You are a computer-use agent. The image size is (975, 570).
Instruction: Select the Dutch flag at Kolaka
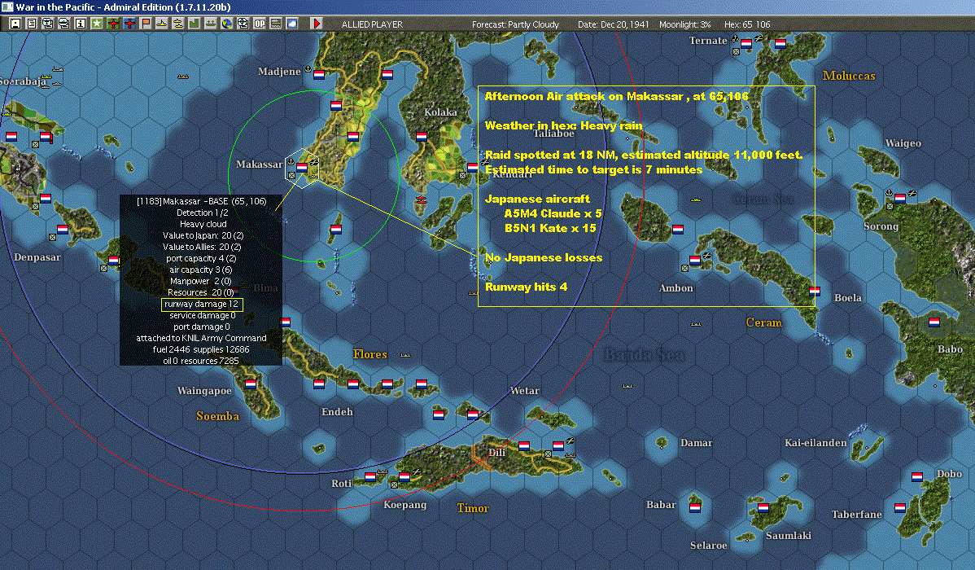[x=422, y=136]
